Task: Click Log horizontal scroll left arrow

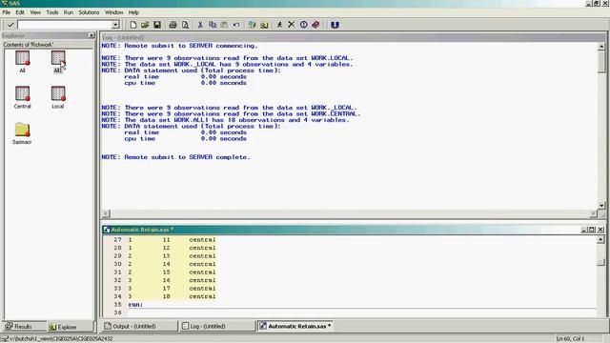Action: [x=106, y=213]
